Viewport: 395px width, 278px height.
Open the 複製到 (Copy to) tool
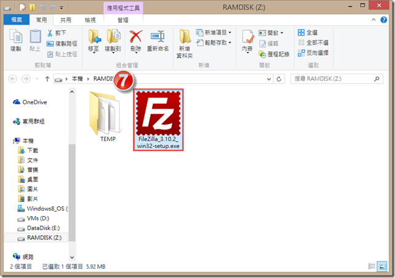tap(113, 41)
